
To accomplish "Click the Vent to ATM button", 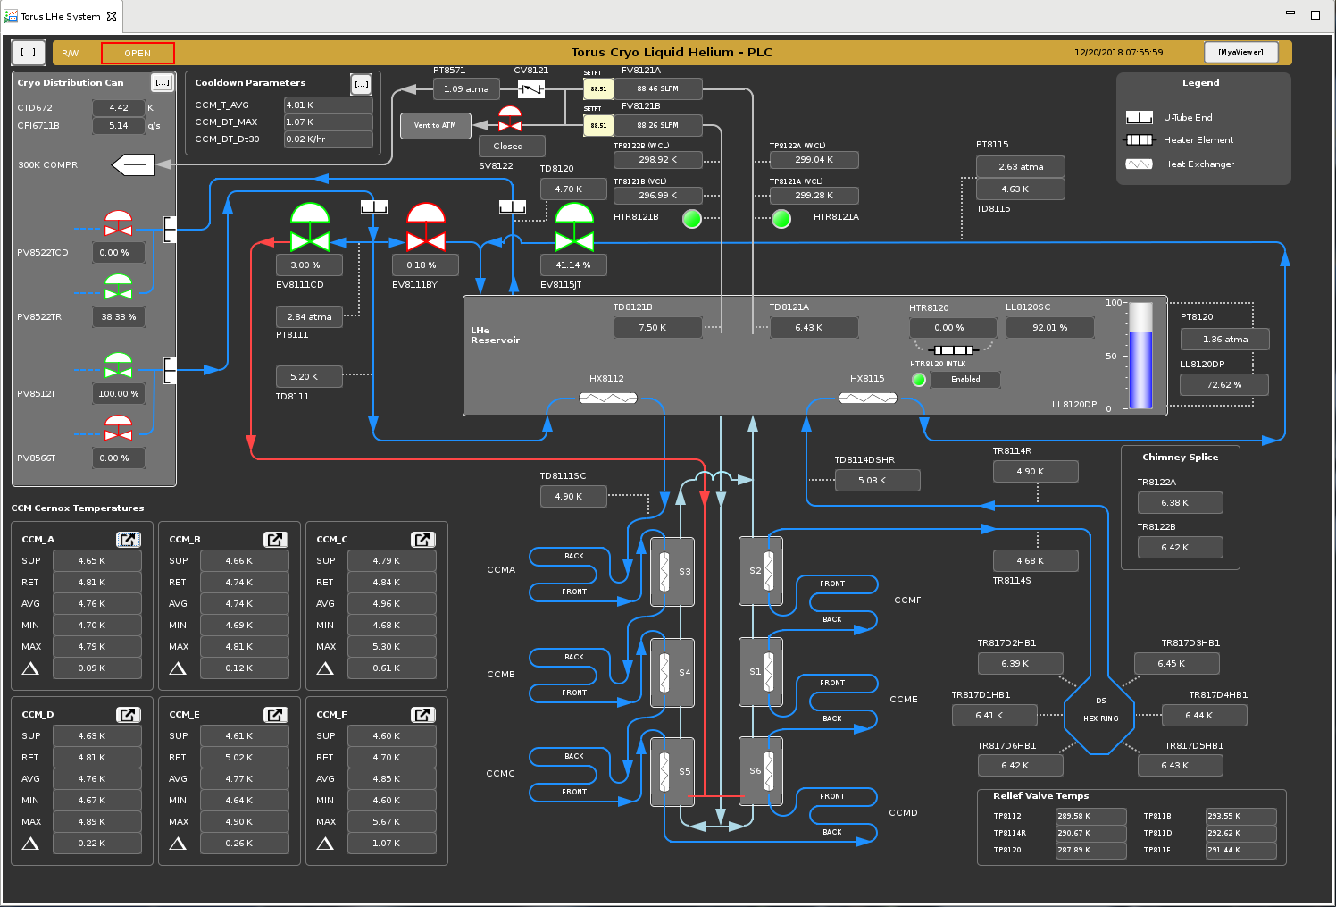I will click(435, 125).
